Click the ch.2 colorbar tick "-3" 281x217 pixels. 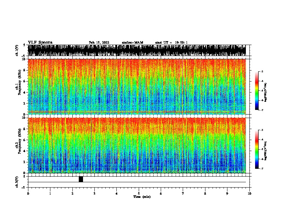tap(261, 130)
